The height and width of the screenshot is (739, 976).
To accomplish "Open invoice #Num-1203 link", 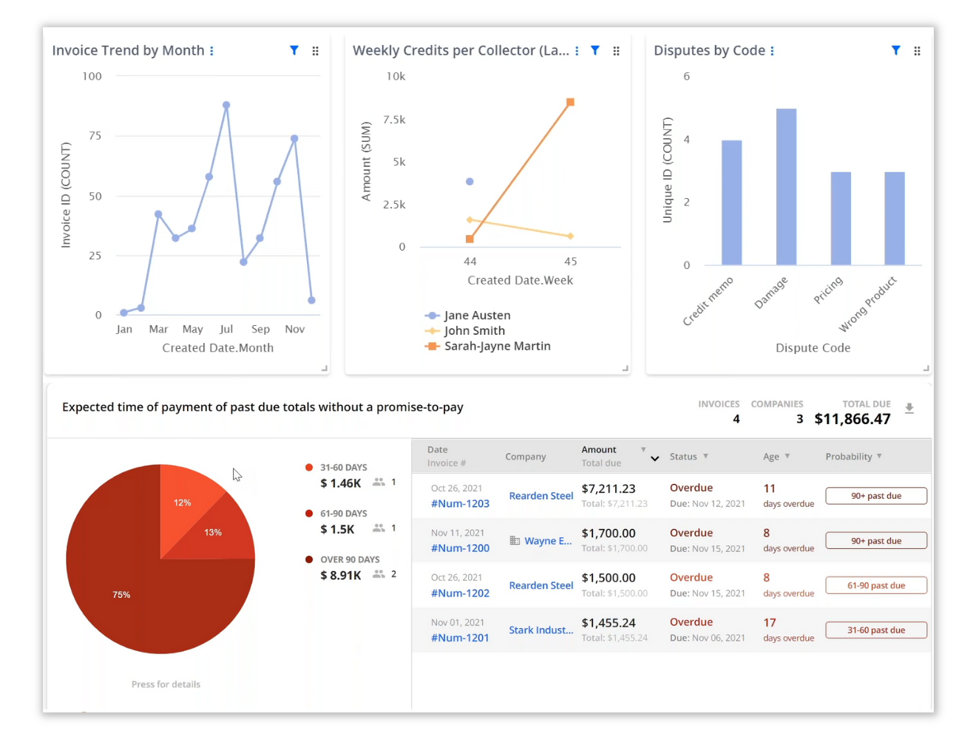I will point(460,503).
